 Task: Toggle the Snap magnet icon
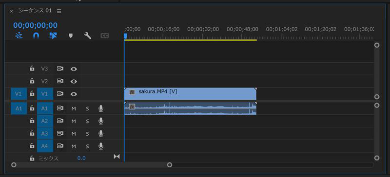(36, 36)
